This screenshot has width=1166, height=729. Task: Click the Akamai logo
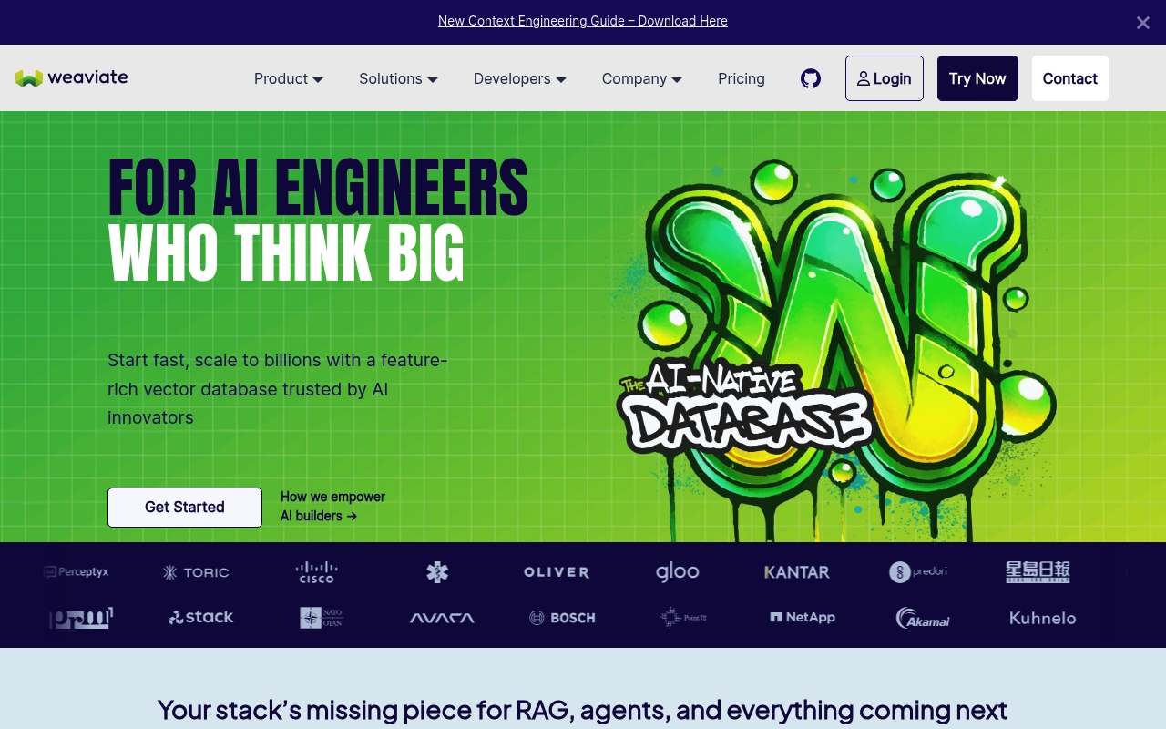pyautogui.click(x=923, y=618)
